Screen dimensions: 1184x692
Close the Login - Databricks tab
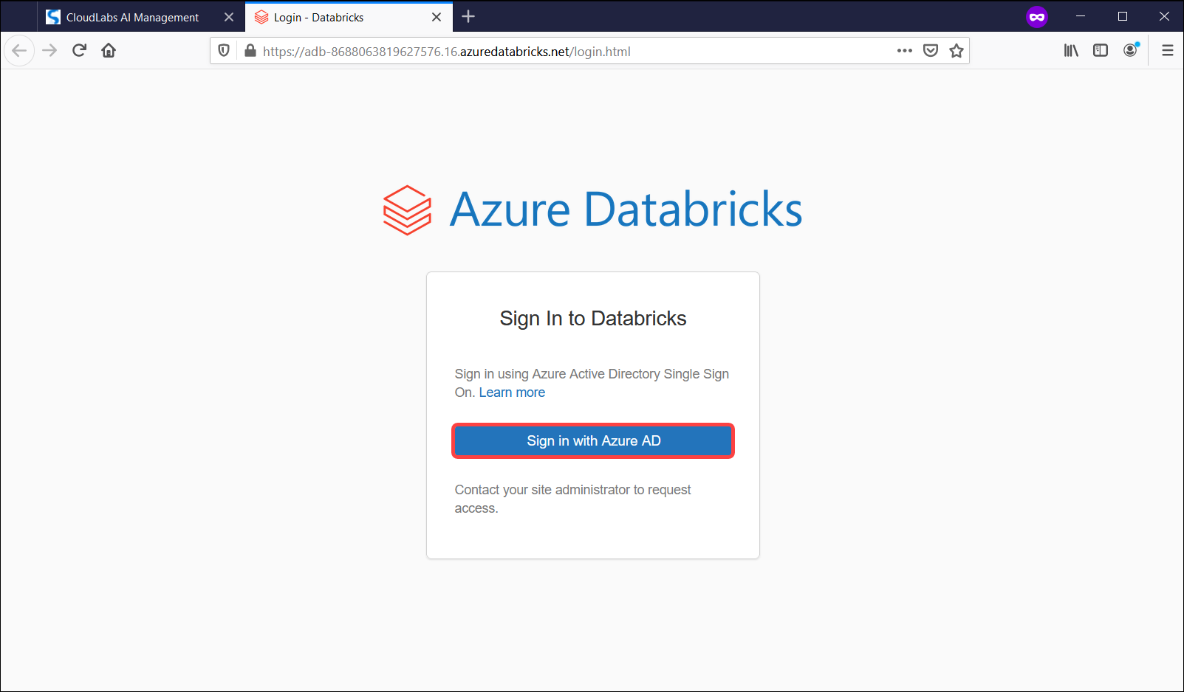pos(437,17)
